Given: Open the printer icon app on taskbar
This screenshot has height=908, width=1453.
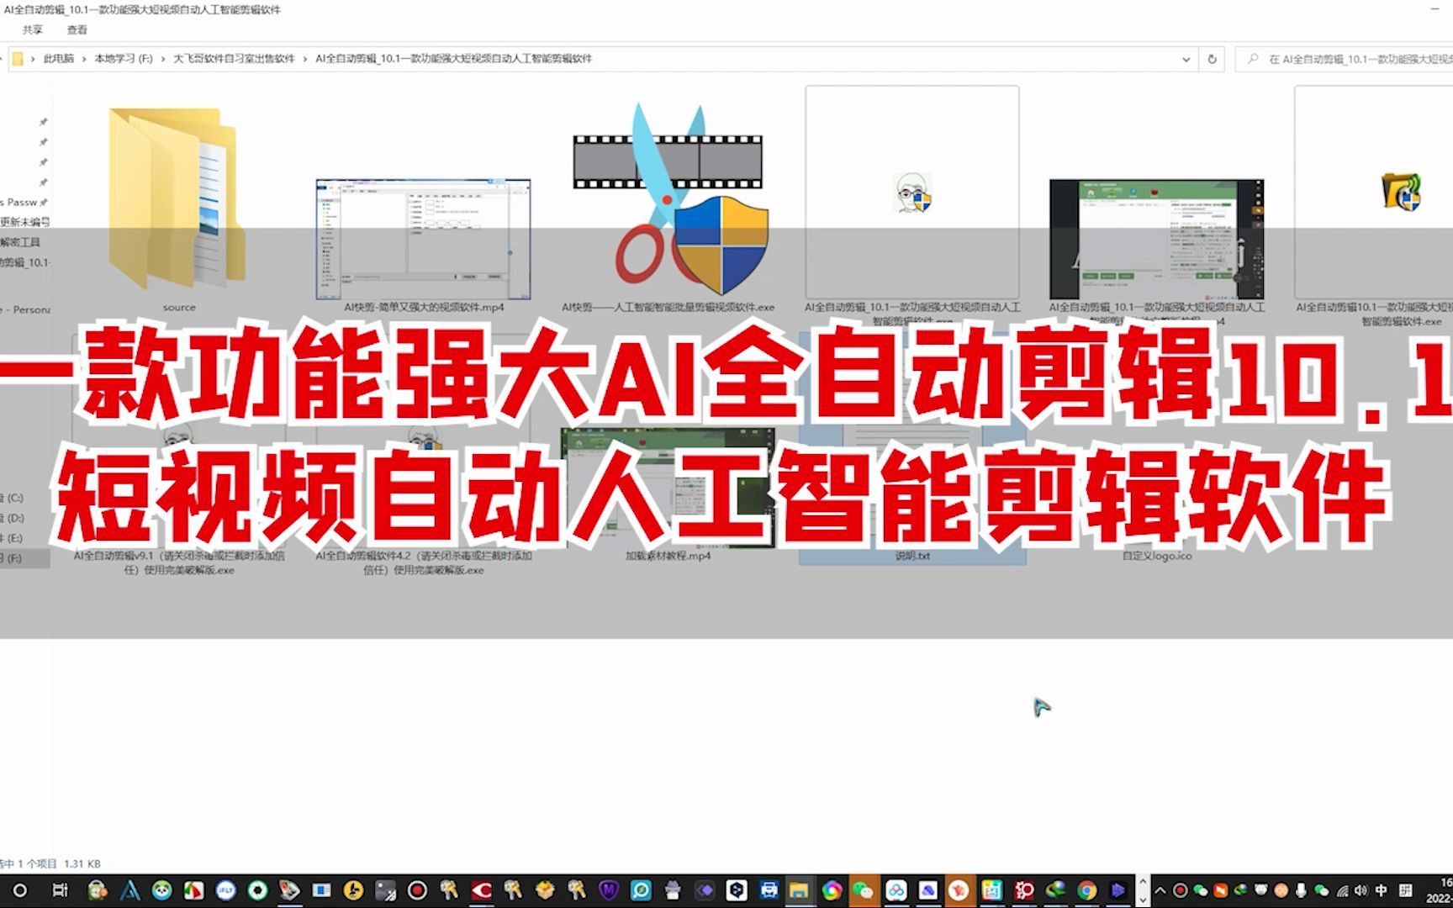Looking at the screenshot, I should pyautogui.click(x=769, y=890).
